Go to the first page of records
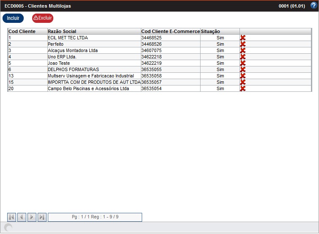The image size is (319, 234). 12,217
